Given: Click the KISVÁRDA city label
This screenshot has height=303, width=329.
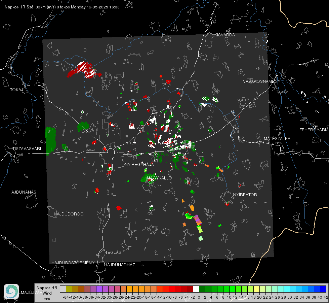Looking at the screenshot, I should coord(224,35).
